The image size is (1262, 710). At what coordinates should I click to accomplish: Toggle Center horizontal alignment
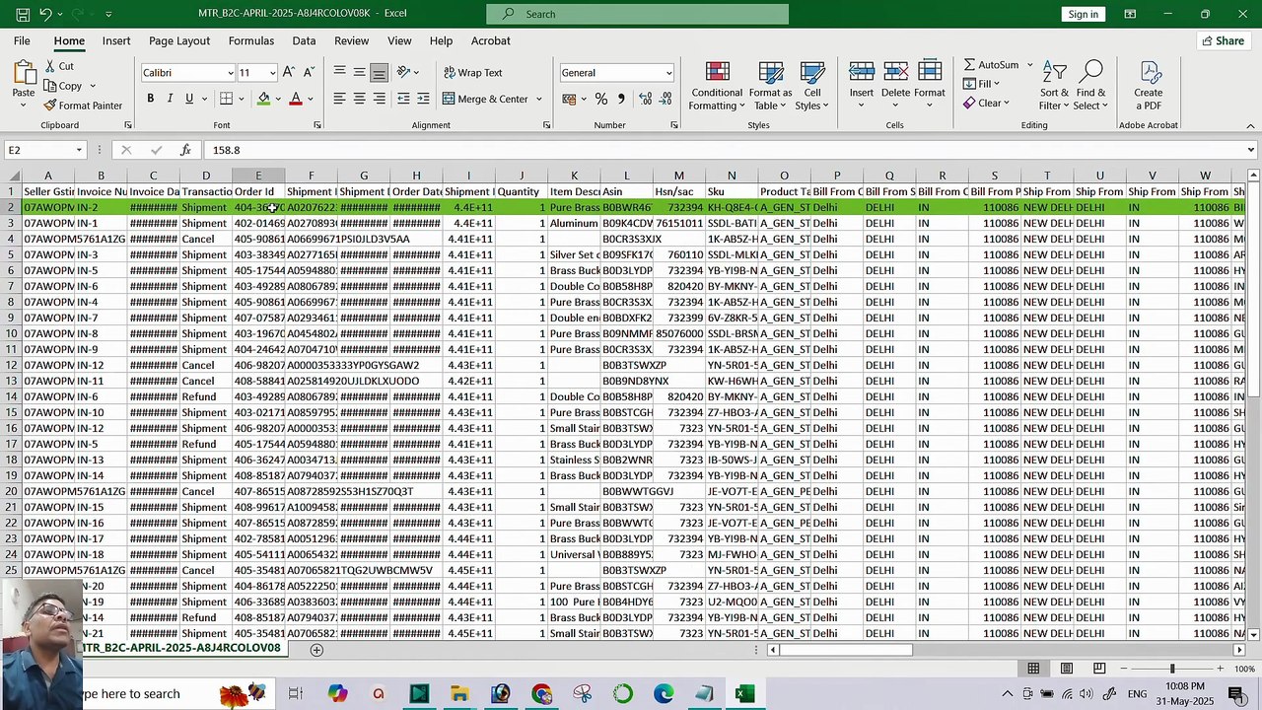(x=359, y=99)
